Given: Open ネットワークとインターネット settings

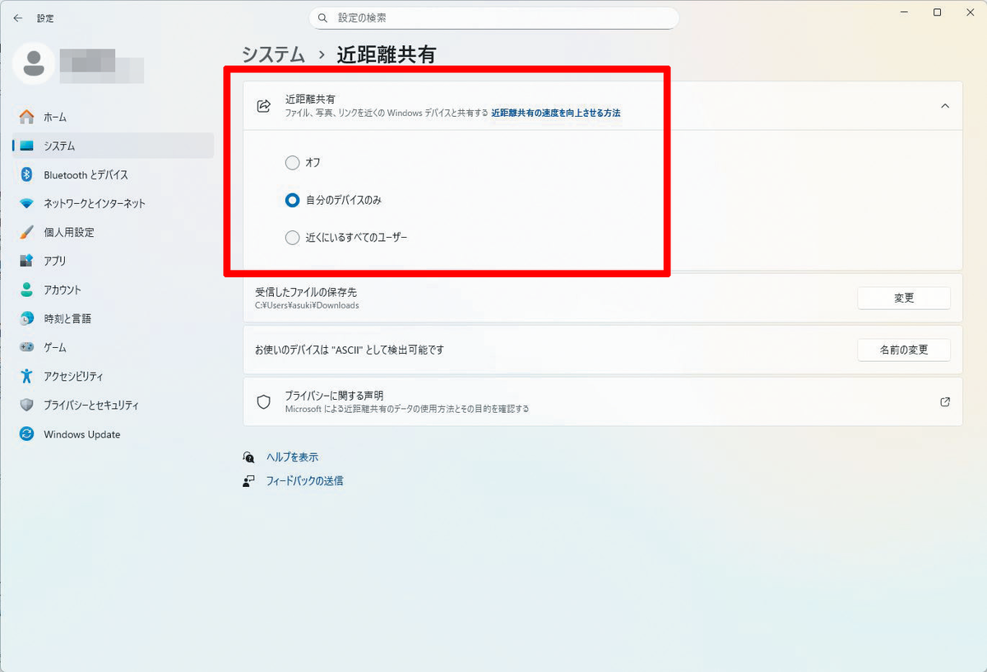Looking at the screenshot, I should point(93,203).
